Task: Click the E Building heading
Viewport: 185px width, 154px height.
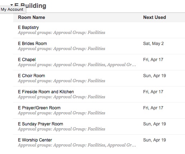Action: tap(30, 6)
